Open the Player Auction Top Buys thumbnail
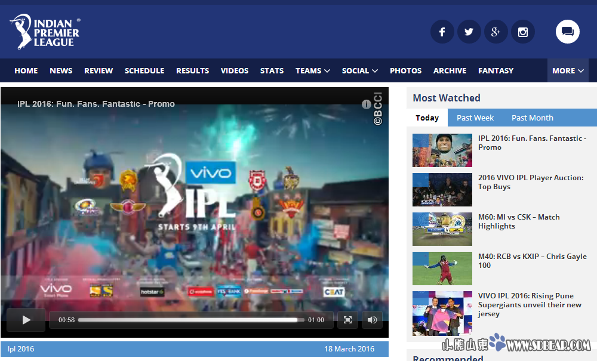 (442, 190)
